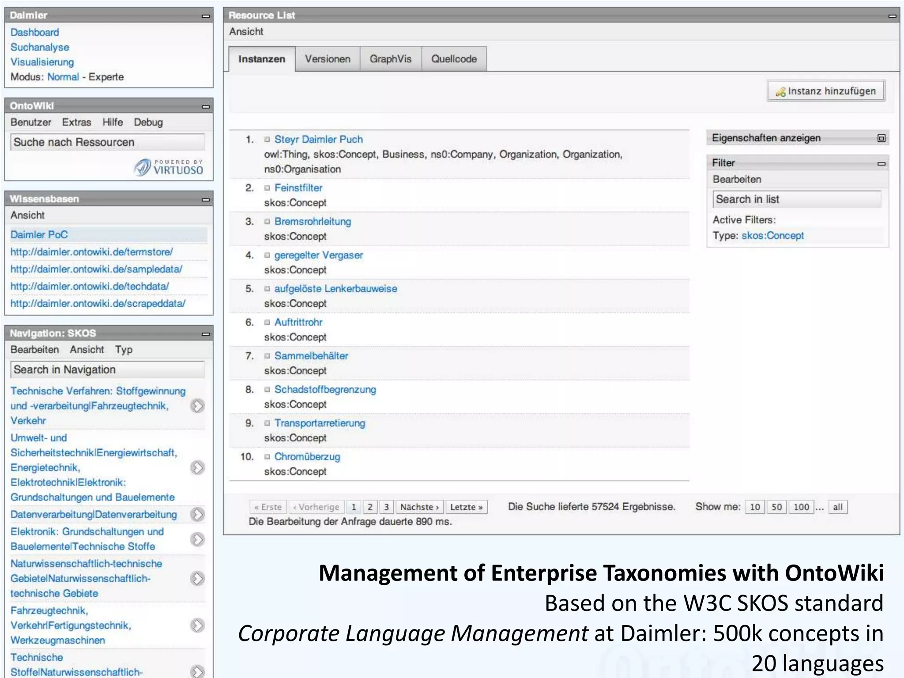Collapse the Navigation: SKOS panel
904x678 pixels.
coord(205,334)
